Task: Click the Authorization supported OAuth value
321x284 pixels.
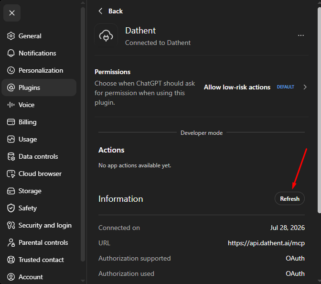Action: 295,258
